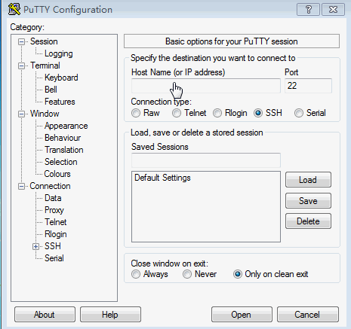This screenshot has height=329, width=351.
Task: Select the Rlogin connection type radio
Action: coord(217,113)
